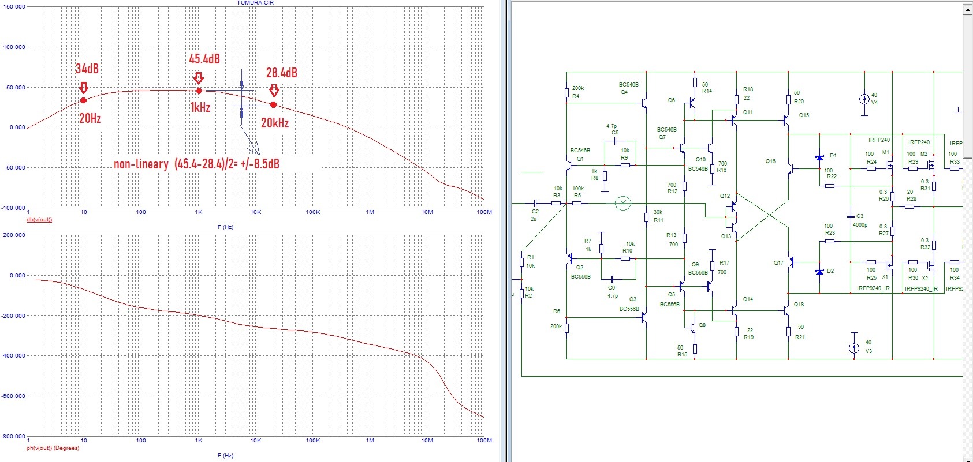Click resistor R9 (10k)
Screen dimensions: 973x462
click(625, 165)
